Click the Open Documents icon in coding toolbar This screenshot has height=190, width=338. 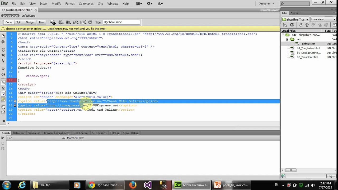[x=3, y=36]
